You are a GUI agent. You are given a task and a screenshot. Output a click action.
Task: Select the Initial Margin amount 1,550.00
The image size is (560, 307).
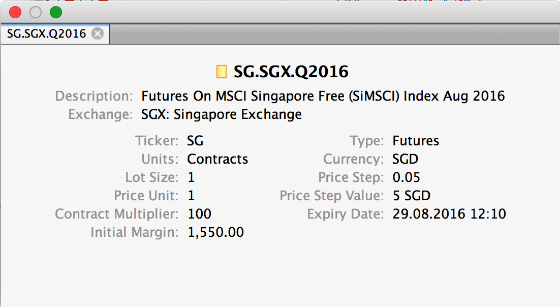coord(215,232)
